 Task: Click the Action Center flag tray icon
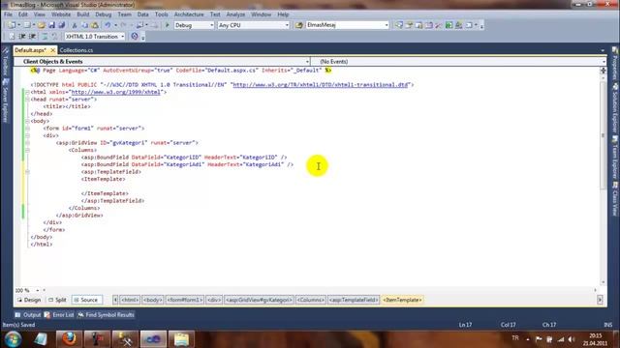pos(539,339)
